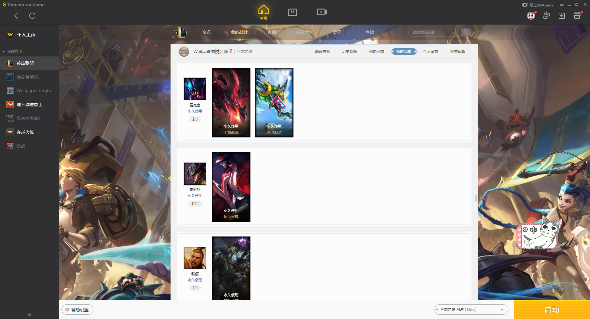Screen dimensions: 590x319
Task: Open the download manager icon
Action: 562,15
